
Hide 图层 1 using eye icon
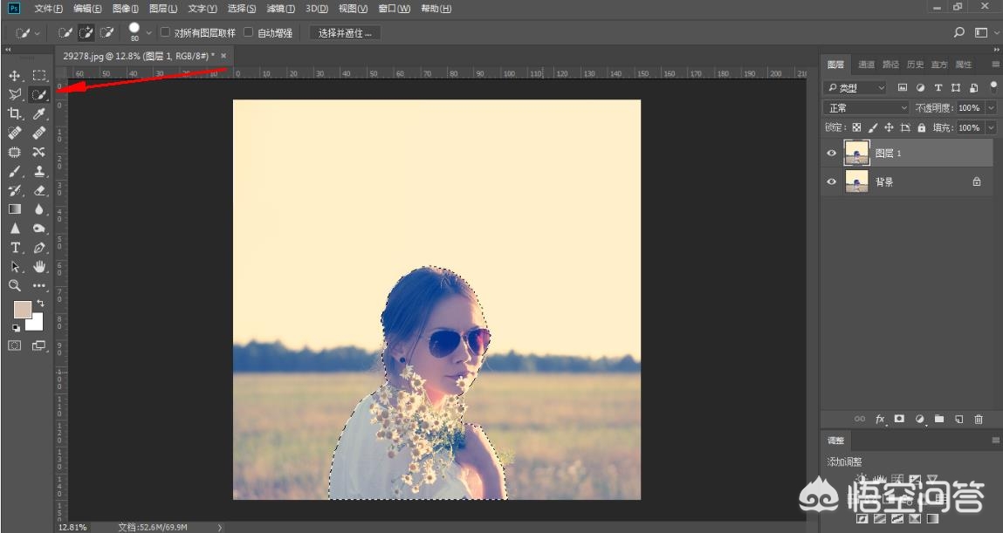[832, 154]
